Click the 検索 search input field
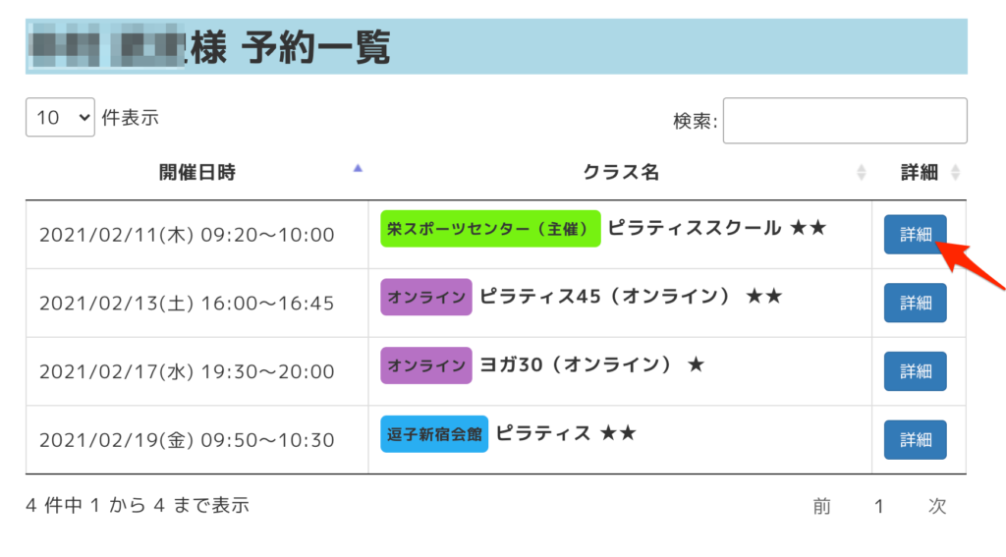The width and height of the screenshot is (1006, 557). pos(845,121)
